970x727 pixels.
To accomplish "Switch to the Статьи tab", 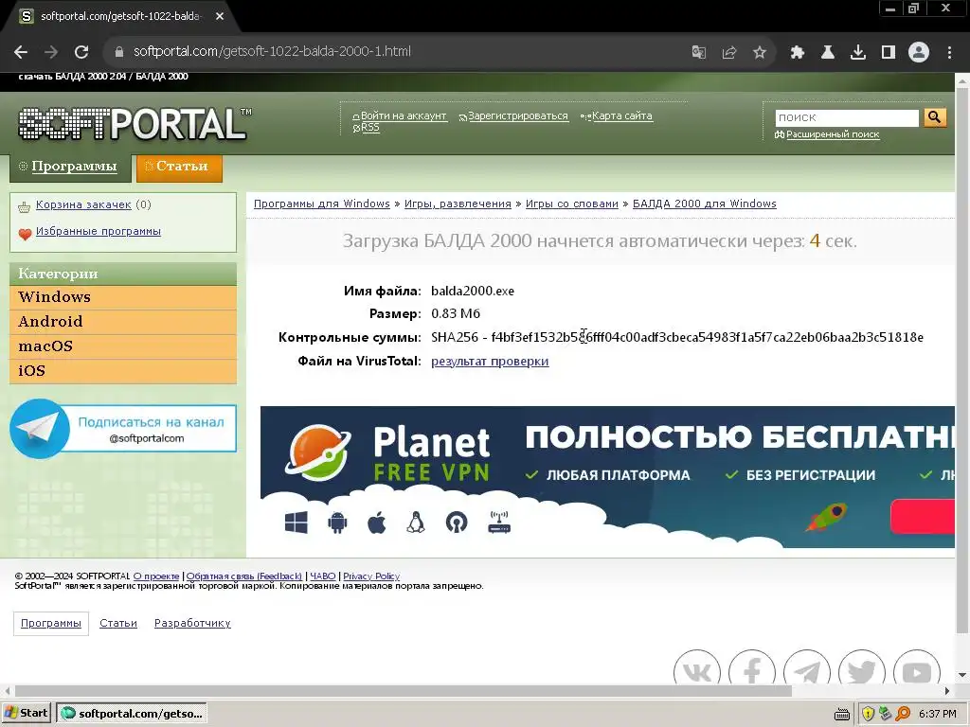I will pos(179,167).
